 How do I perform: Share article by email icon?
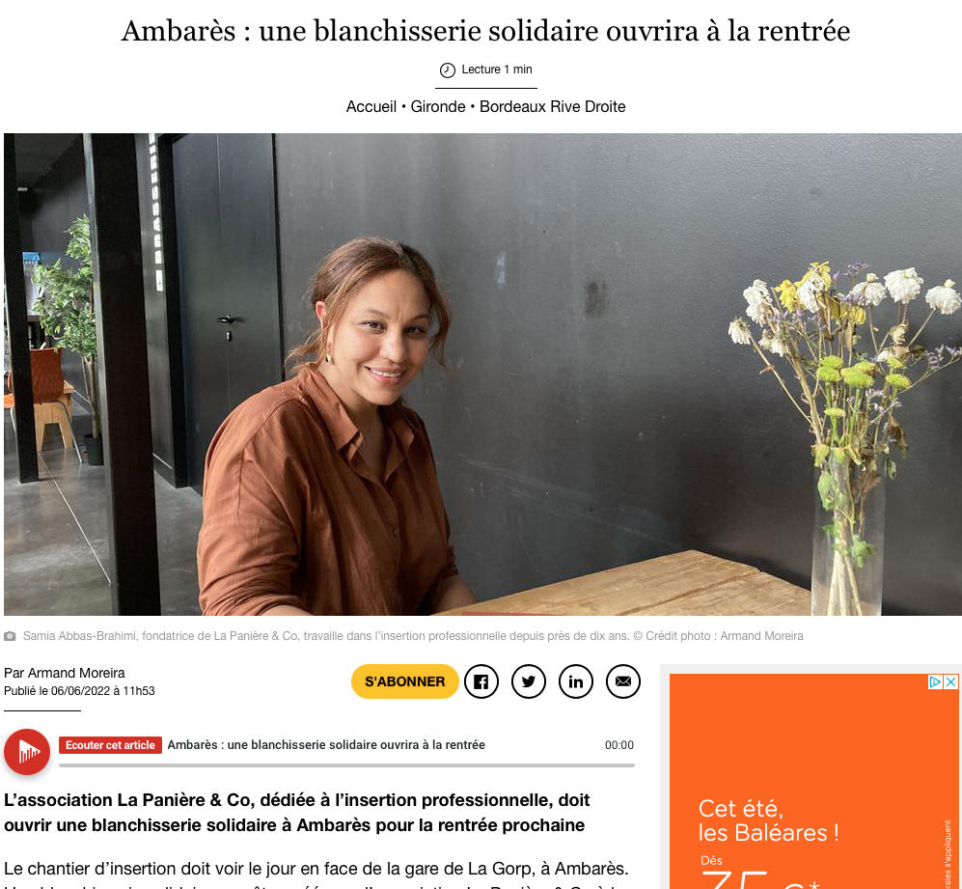(x=622, y=681)
